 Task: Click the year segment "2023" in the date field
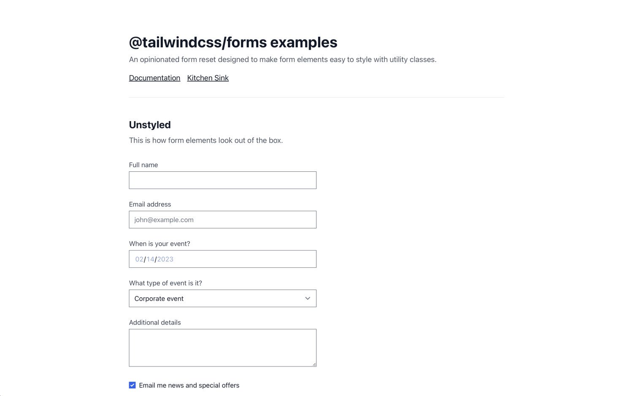click(165, 259)
